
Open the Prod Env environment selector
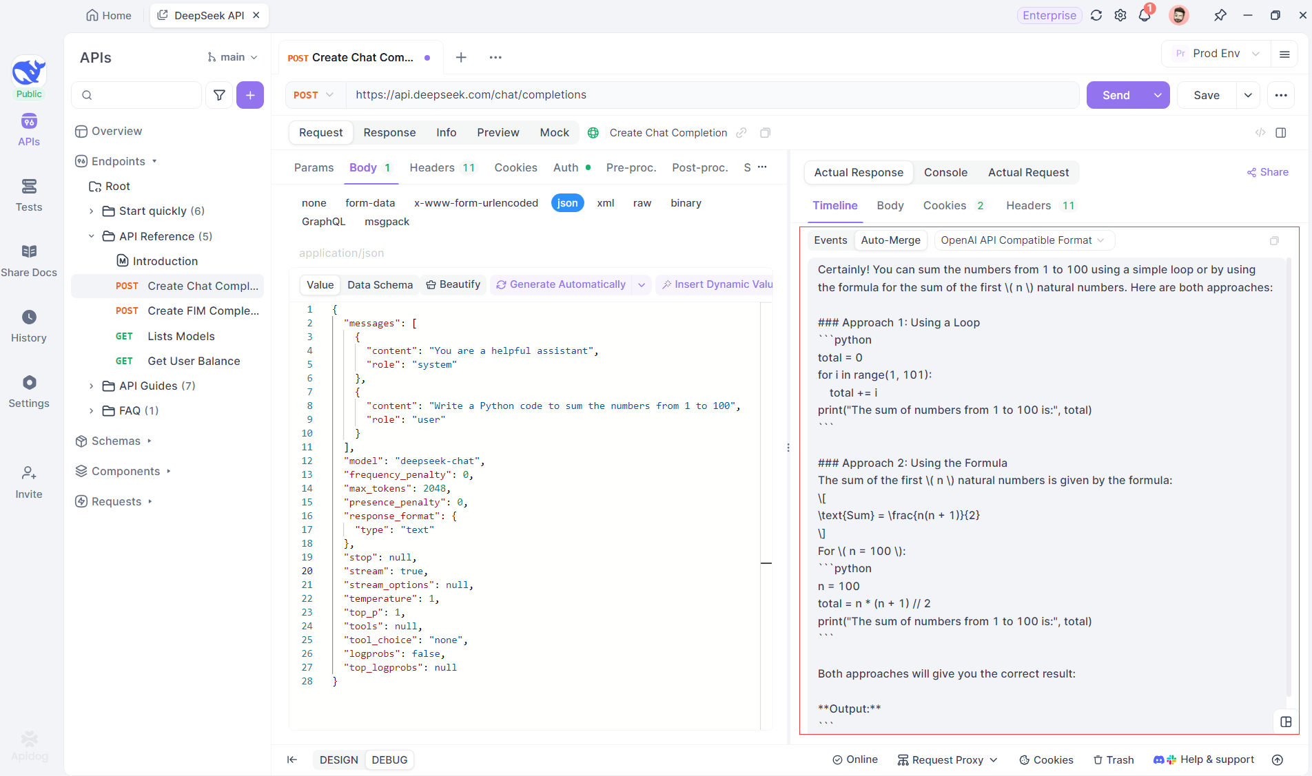(1216, 54)
